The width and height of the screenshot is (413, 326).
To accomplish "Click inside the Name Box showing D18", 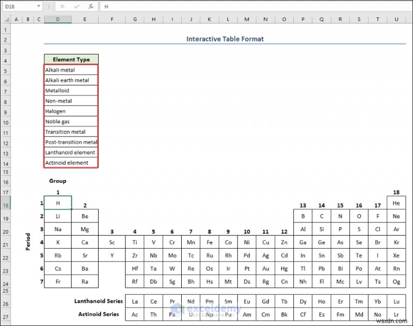I will click(x=19, y=7).
